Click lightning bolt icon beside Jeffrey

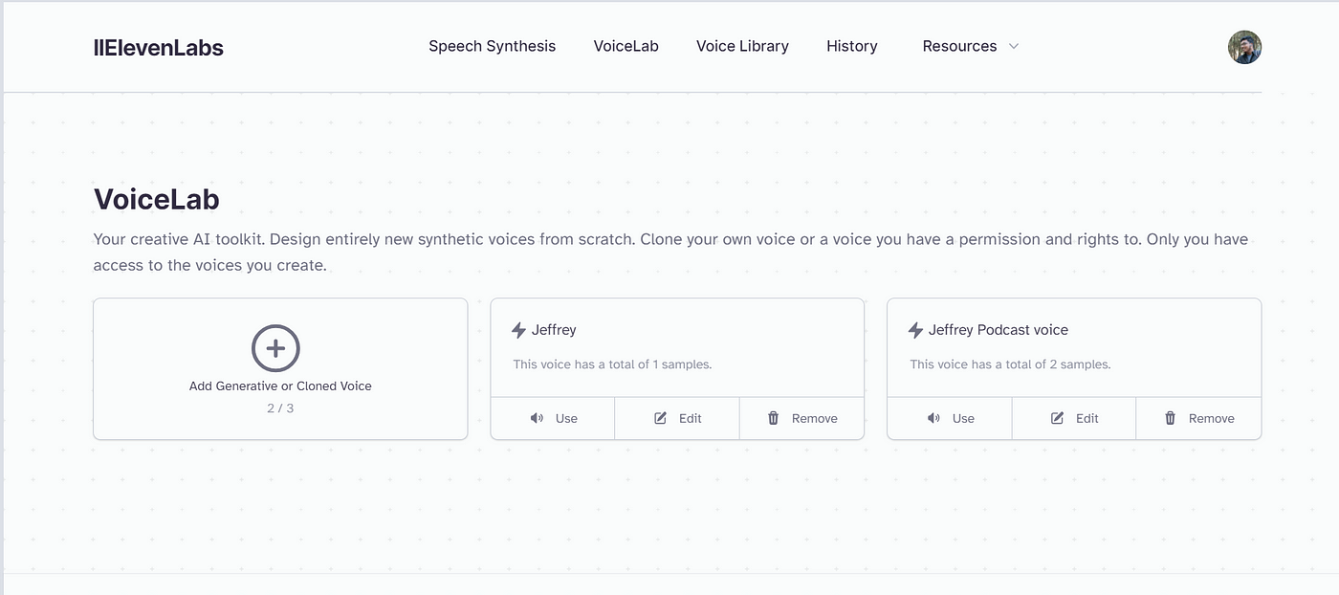tap(519, 330)
